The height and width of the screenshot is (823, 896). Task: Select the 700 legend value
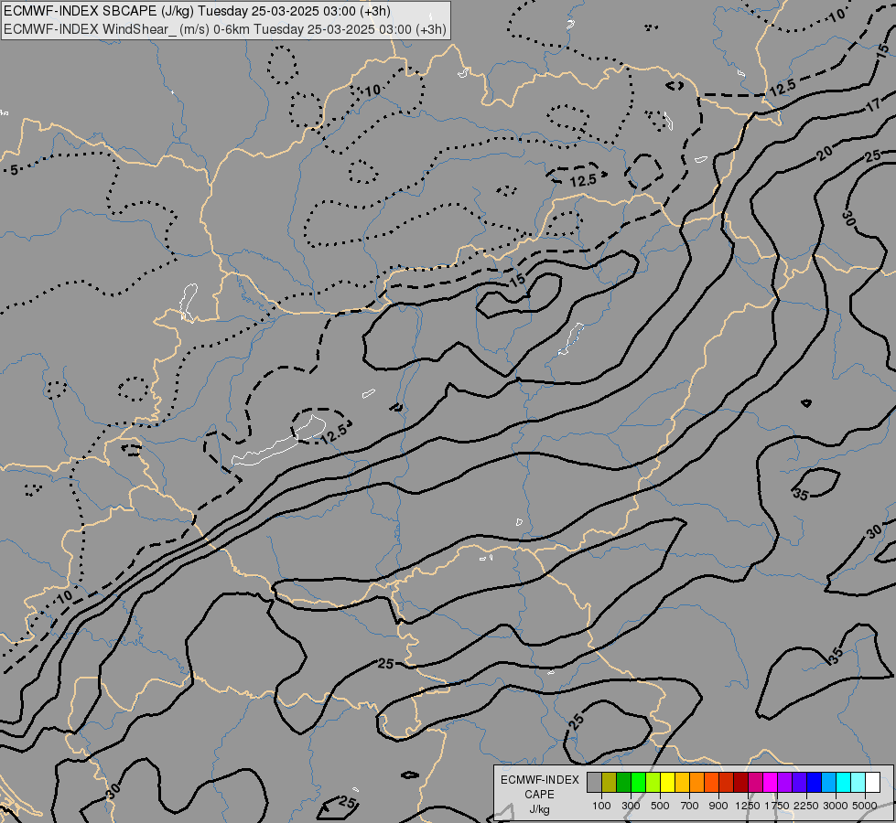[x=690, y=806]
